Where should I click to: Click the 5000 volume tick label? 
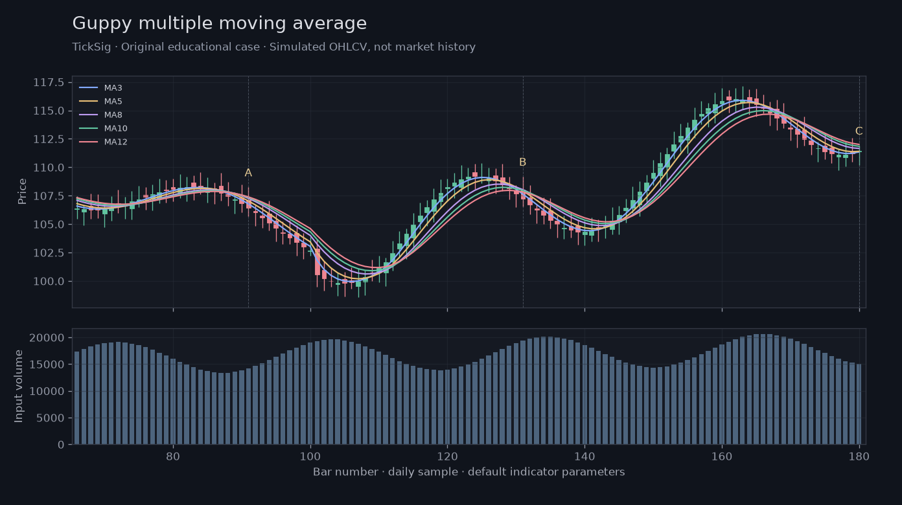pyautogui.click(x=52, y=418)
